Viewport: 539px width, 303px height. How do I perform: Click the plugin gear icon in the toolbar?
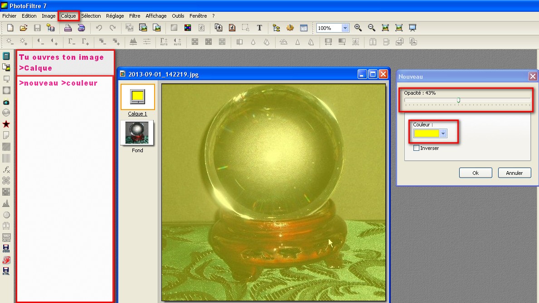coord(290,28)
